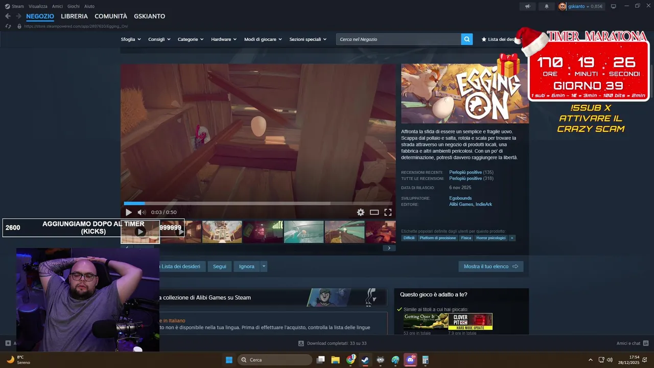Switch to the LIBRERIA tab

(x=74, y=16)
